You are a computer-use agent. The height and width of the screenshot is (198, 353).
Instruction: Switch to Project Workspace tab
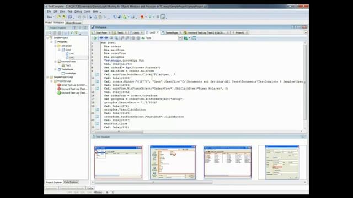pyautogui.click(x=55, y=23)
